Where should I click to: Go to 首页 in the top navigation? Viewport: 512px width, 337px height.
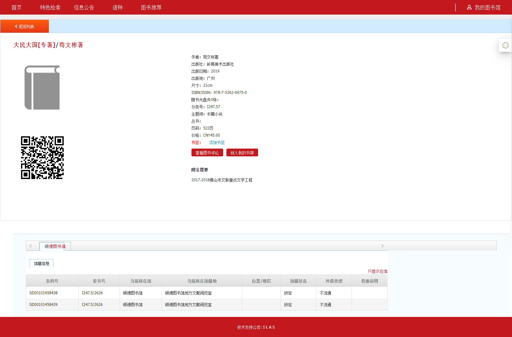[x=16, y=7]
